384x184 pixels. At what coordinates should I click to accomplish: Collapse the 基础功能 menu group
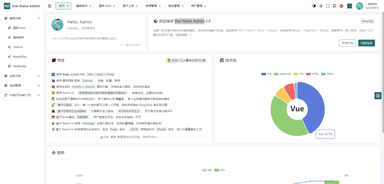click(22, 18)
